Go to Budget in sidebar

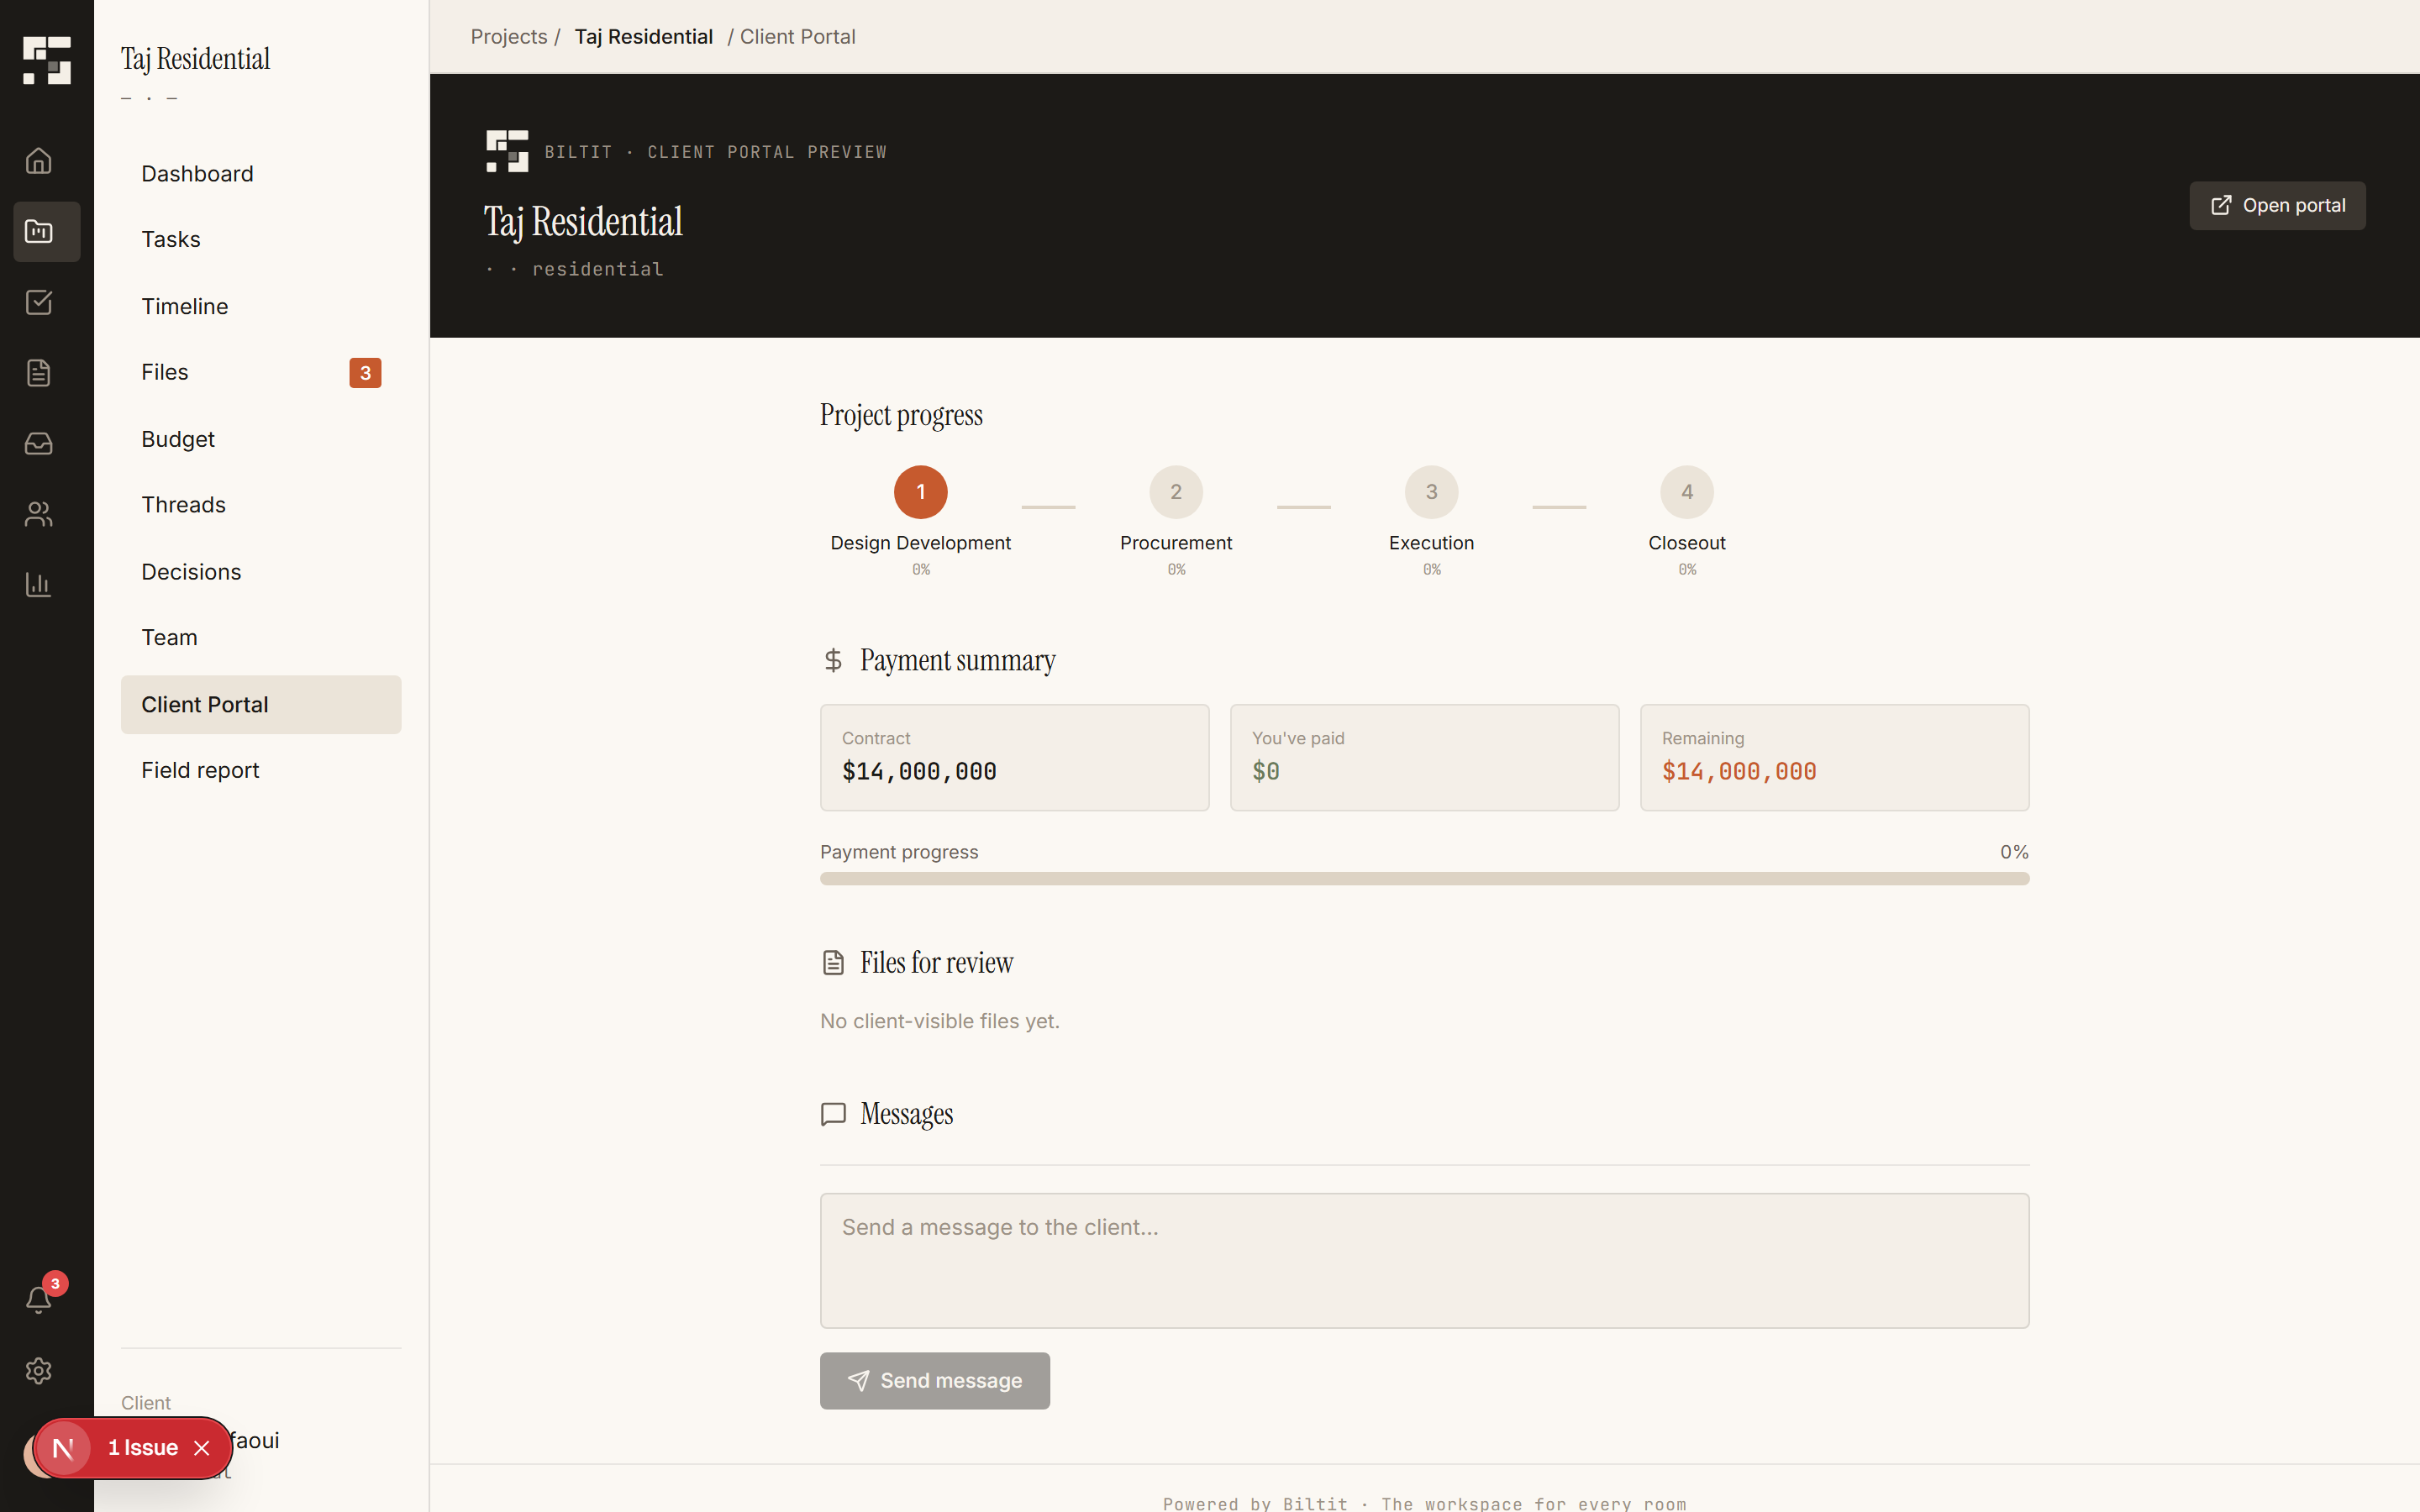click(178, 439)
